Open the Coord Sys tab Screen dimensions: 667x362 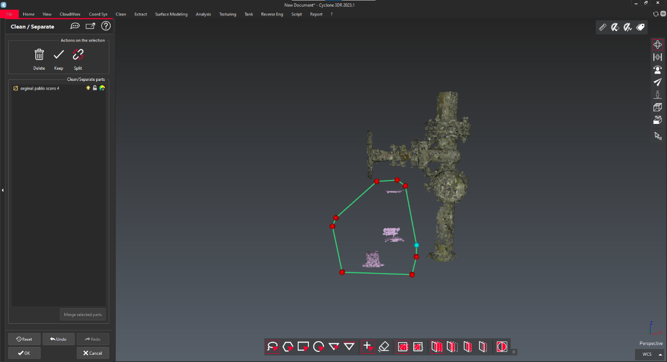[x=98, y=14]
